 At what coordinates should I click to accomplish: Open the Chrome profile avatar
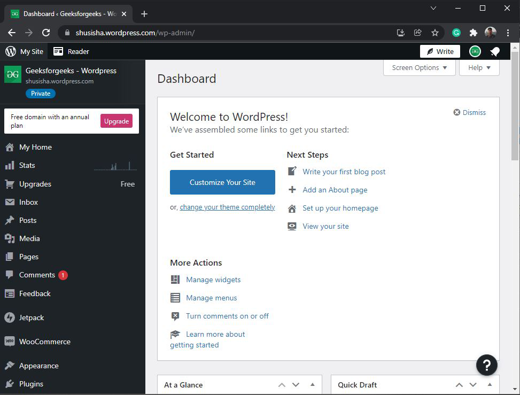click(x=491, y=33)
